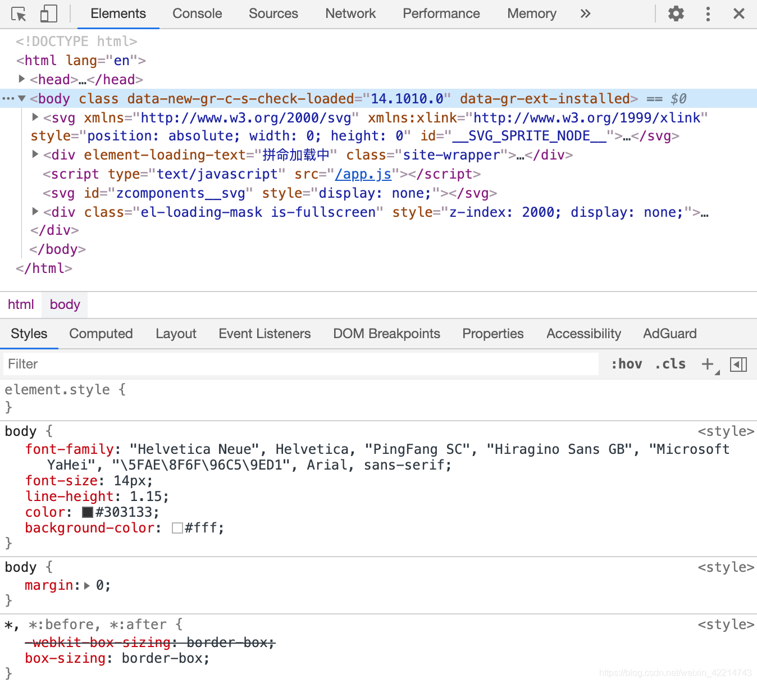Open the three-dot customize menu
This screenshot has width=757, height=683.
(708, 13)
